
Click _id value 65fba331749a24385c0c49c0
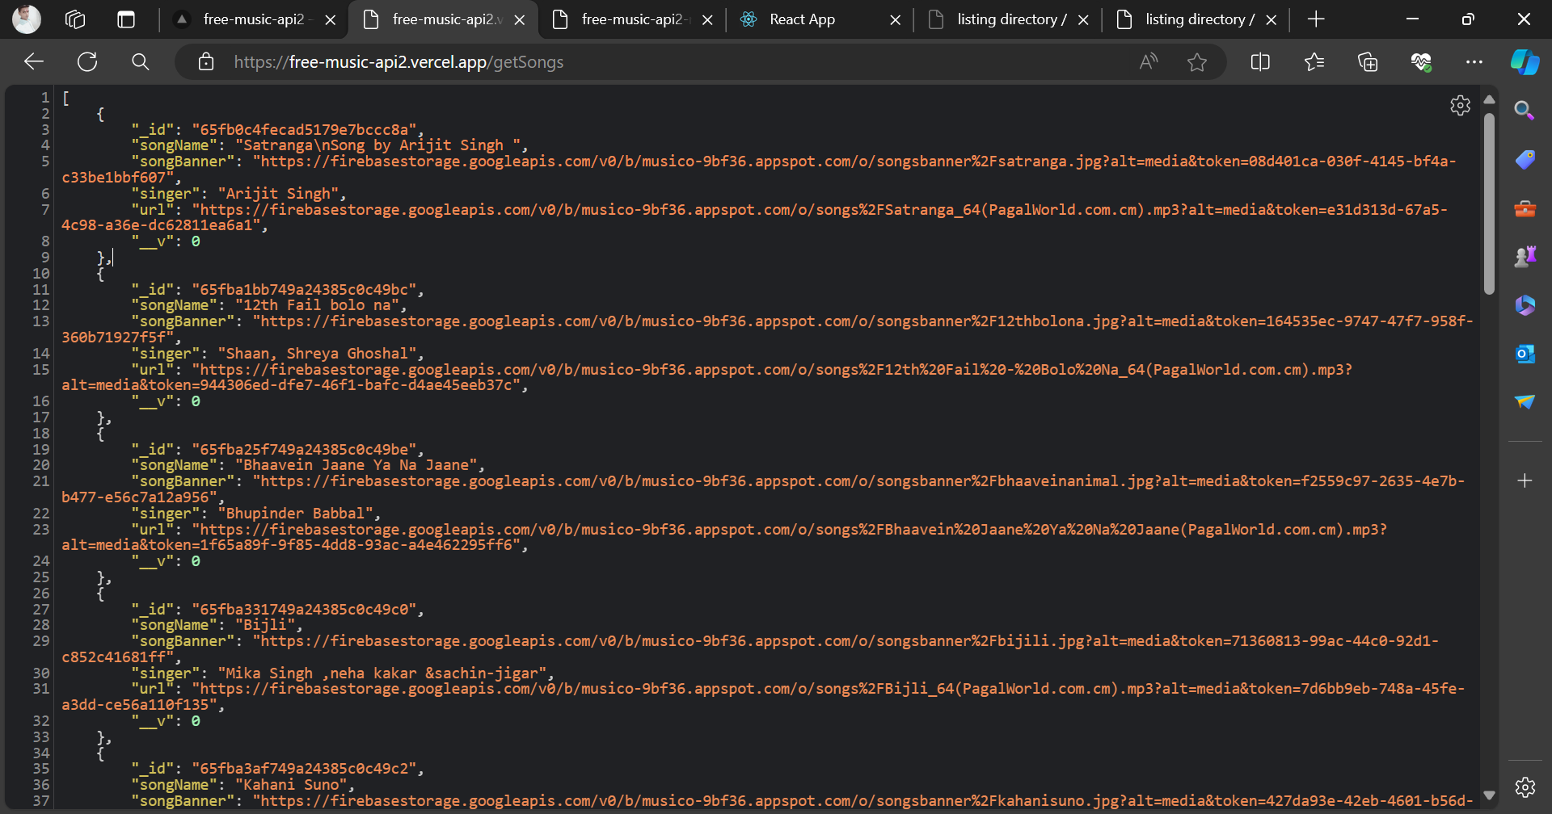pos(304,609)
